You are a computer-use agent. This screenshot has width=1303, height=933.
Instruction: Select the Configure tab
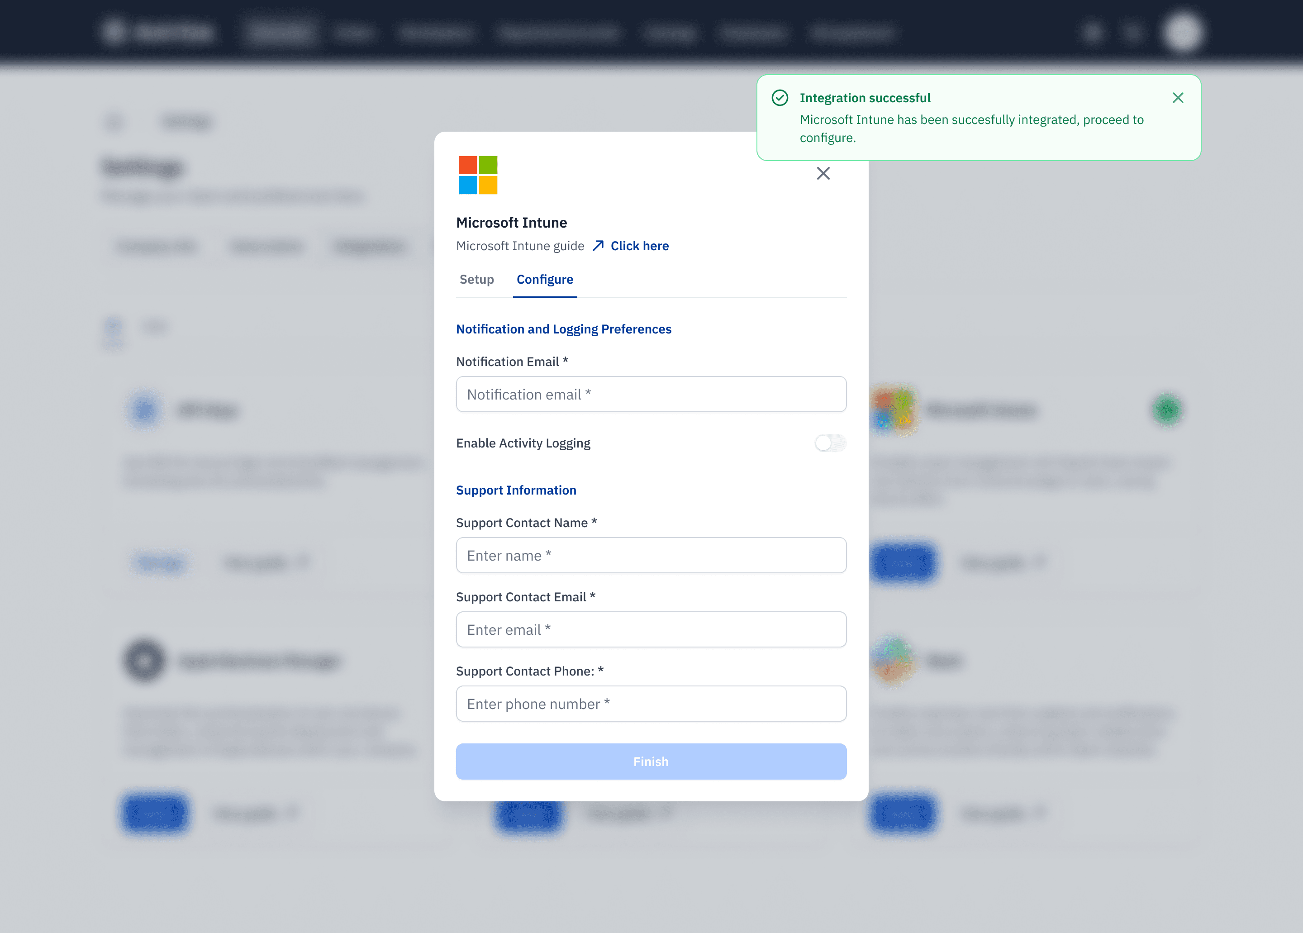point(544,279)
